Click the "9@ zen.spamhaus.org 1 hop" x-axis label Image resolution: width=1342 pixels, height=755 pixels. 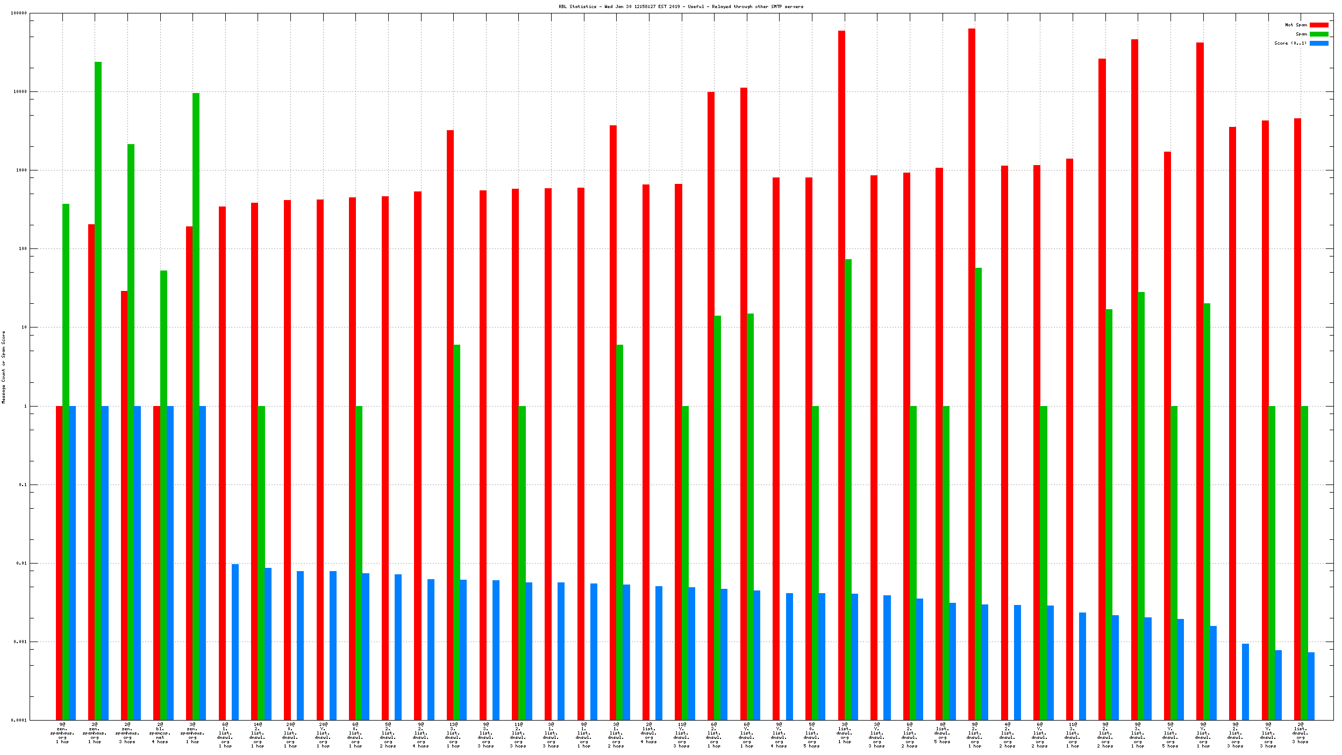pos(62,733)
